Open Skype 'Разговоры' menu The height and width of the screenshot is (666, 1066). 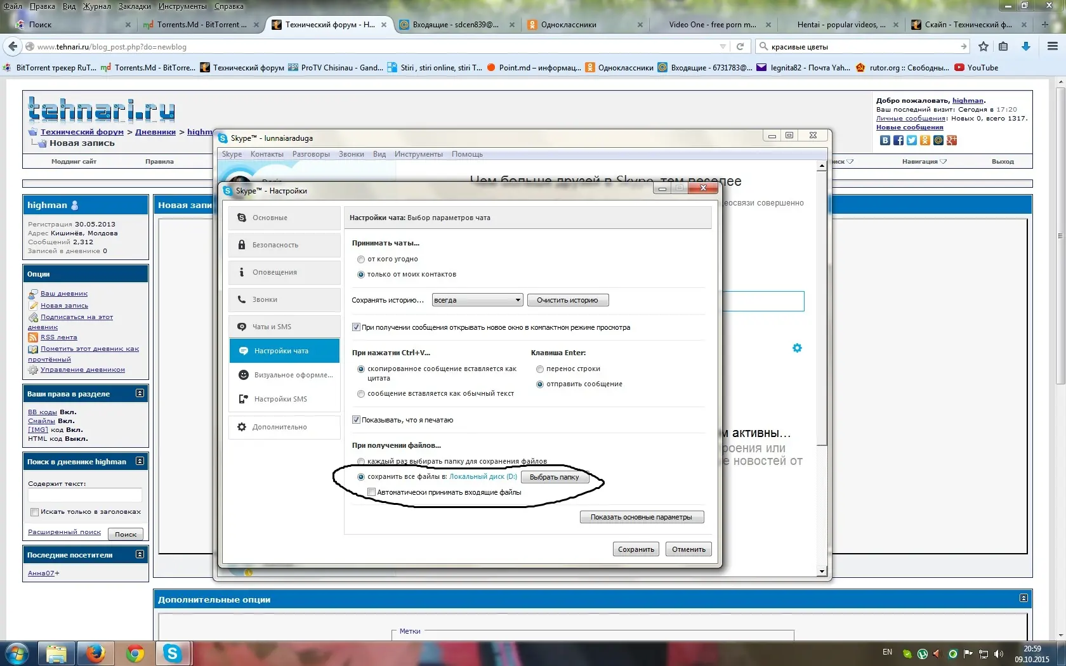pyautogui.click(x=311, y=154)
